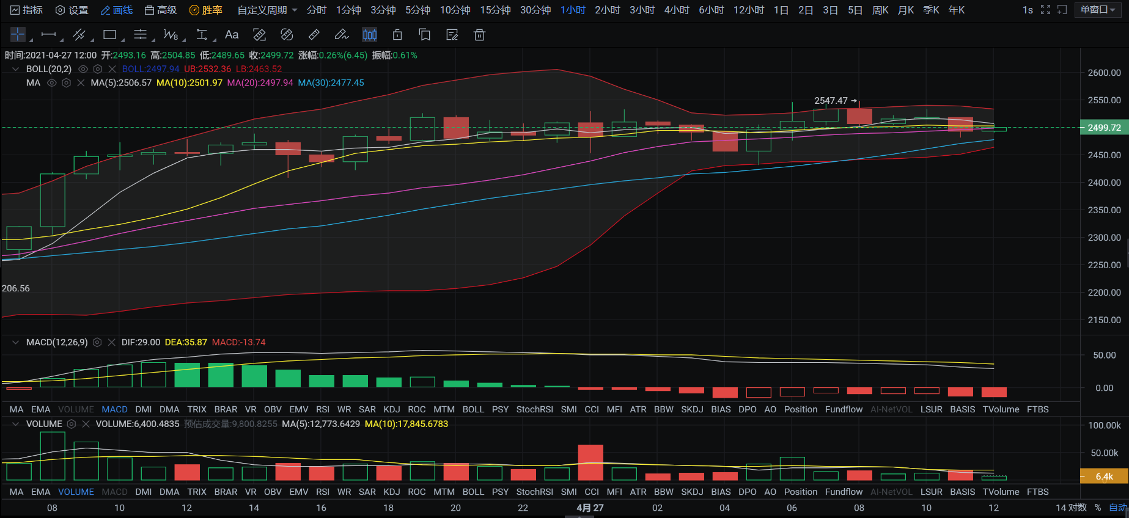Screen dimensions: 1129x518
Task: Enter fullscreen with the expand arrows icon
Action: [1045, 10]
